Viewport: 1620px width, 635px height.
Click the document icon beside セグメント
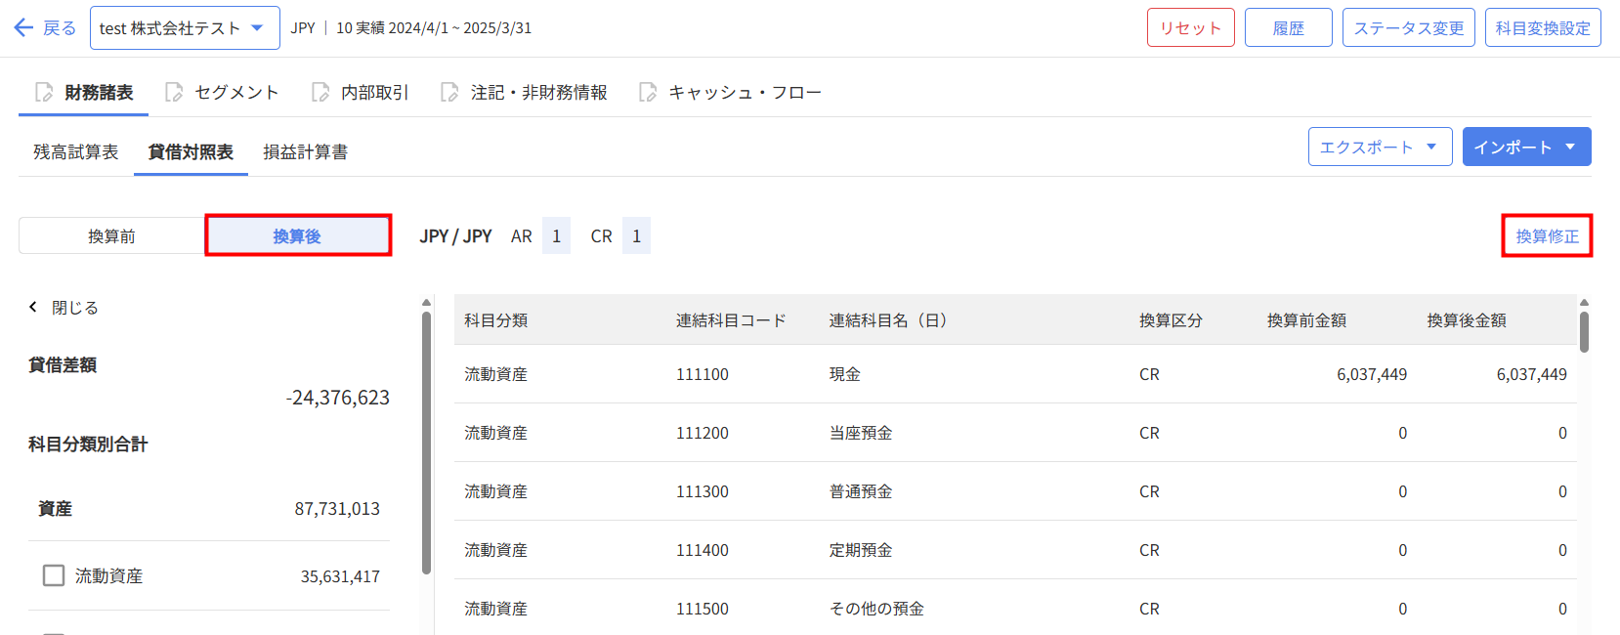174,92
